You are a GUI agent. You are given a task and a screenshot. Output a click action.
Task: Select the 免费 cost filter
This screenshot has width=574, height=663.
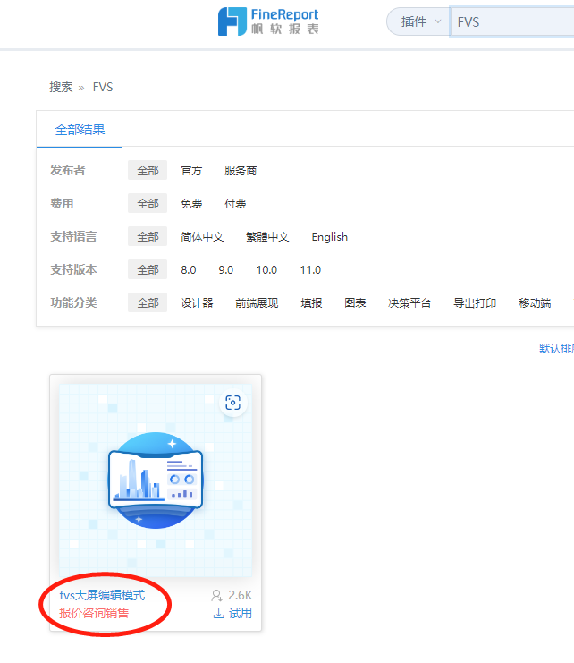pos(191,204)
